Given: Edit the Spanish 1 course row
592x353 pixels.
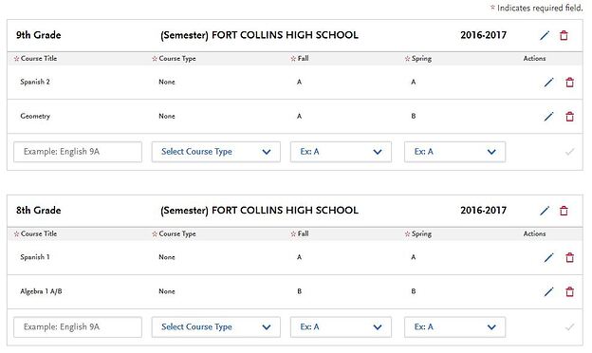Looking at the screenshot, I should pyautogui.click(x=548, y=257).
